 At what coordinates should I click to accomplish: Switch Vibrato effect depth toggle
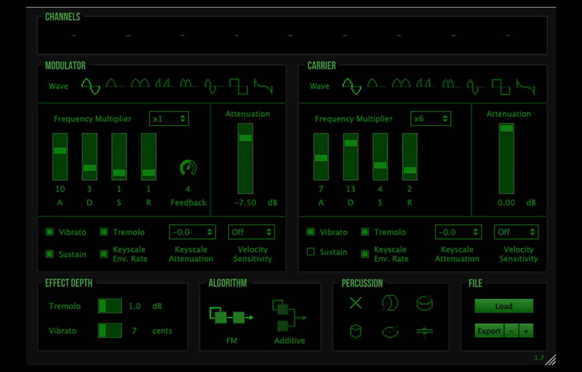tap(110, 331)
